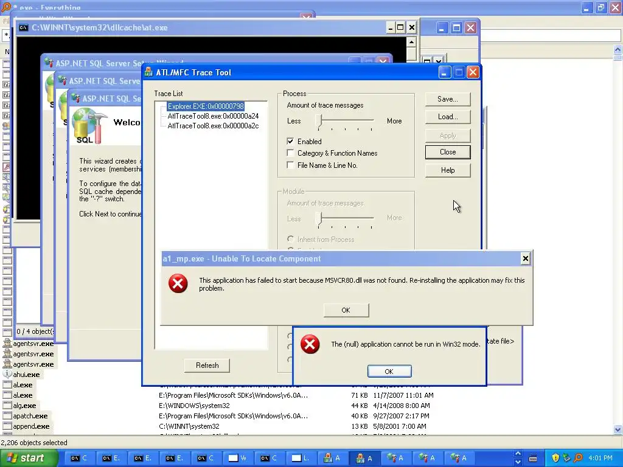Select AtlTraceTool8.exe:0x00000a2c in Trace List
The width and height of the screenshot is (623, 467).
(213, 126)
